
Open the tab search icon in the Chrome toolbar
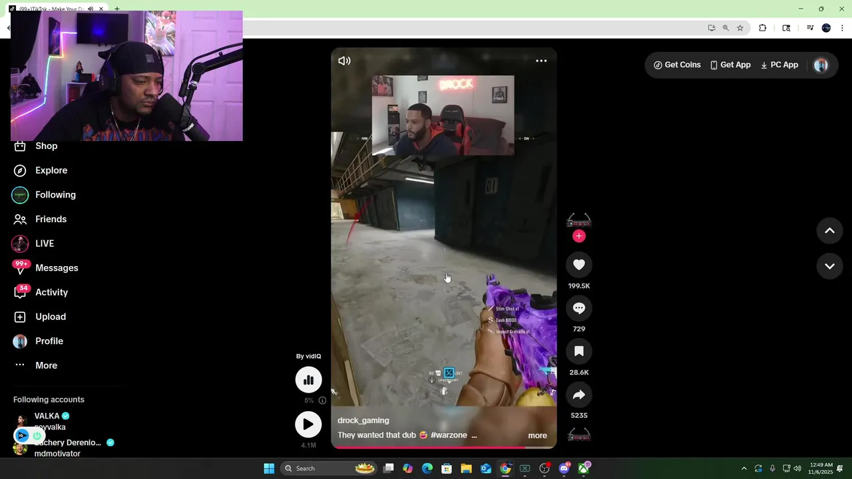[786, 28]
